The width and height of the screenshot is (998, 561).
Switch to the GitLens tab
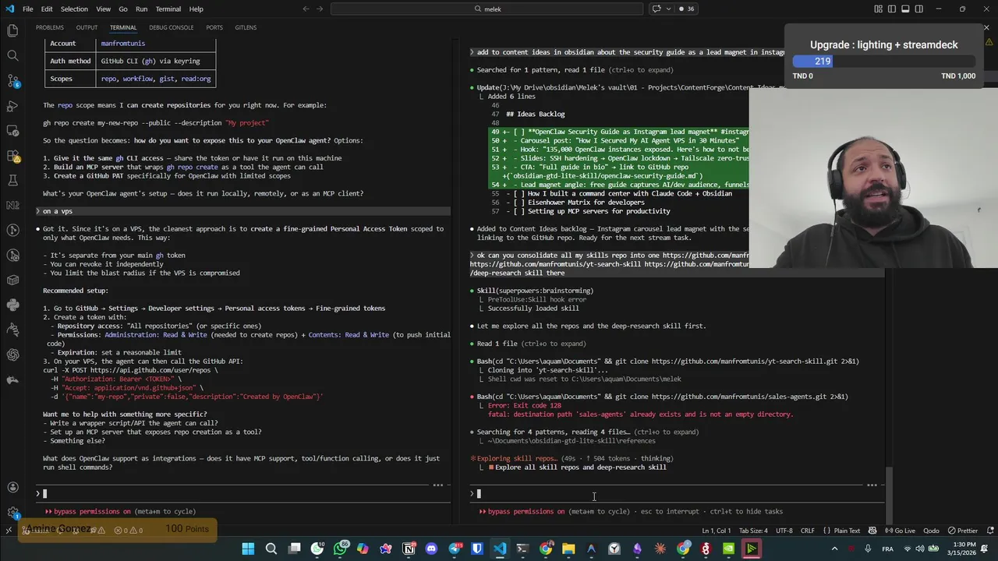tap(246, 27)
